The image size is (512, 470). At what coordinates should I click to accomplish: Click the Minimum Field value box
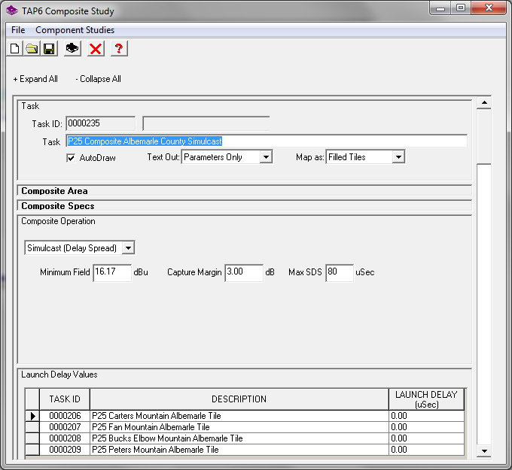pos(112,273)
